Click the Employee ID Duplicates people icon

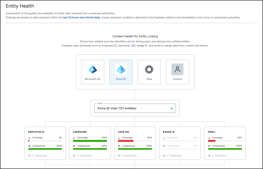tap(29, 156)
